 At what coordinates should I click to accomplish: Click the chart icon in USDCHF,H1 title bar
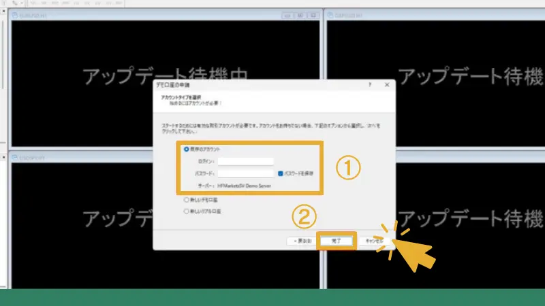point(15,158)
